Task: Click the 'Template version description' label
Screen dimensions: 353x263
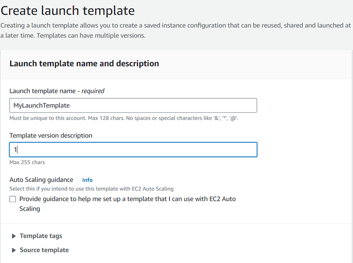Action: (51, 136)
